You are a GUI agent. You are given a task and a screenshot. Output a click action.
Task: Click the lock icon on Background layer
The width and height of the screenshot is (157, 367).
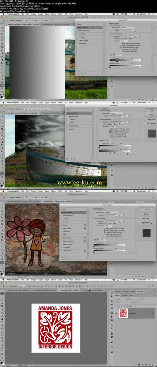tap(152, 313)
